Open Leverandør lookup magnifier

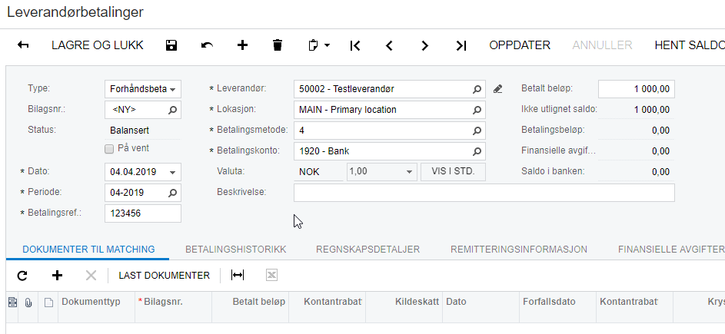pos(477,89)
